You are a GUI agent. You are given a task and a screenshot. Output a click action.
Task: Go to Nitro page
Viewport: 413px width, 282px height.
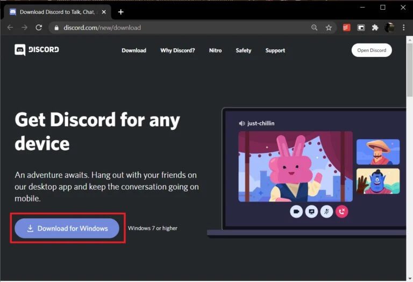215,50
